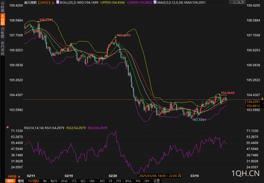Click the BOLL indicator chart icon
The image size is (264, 183).
tap(58, 2)
